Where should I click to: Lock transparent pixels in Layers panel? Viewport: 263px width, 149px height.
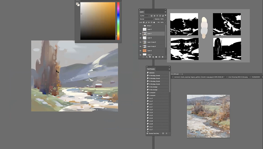tap(144, 22)
